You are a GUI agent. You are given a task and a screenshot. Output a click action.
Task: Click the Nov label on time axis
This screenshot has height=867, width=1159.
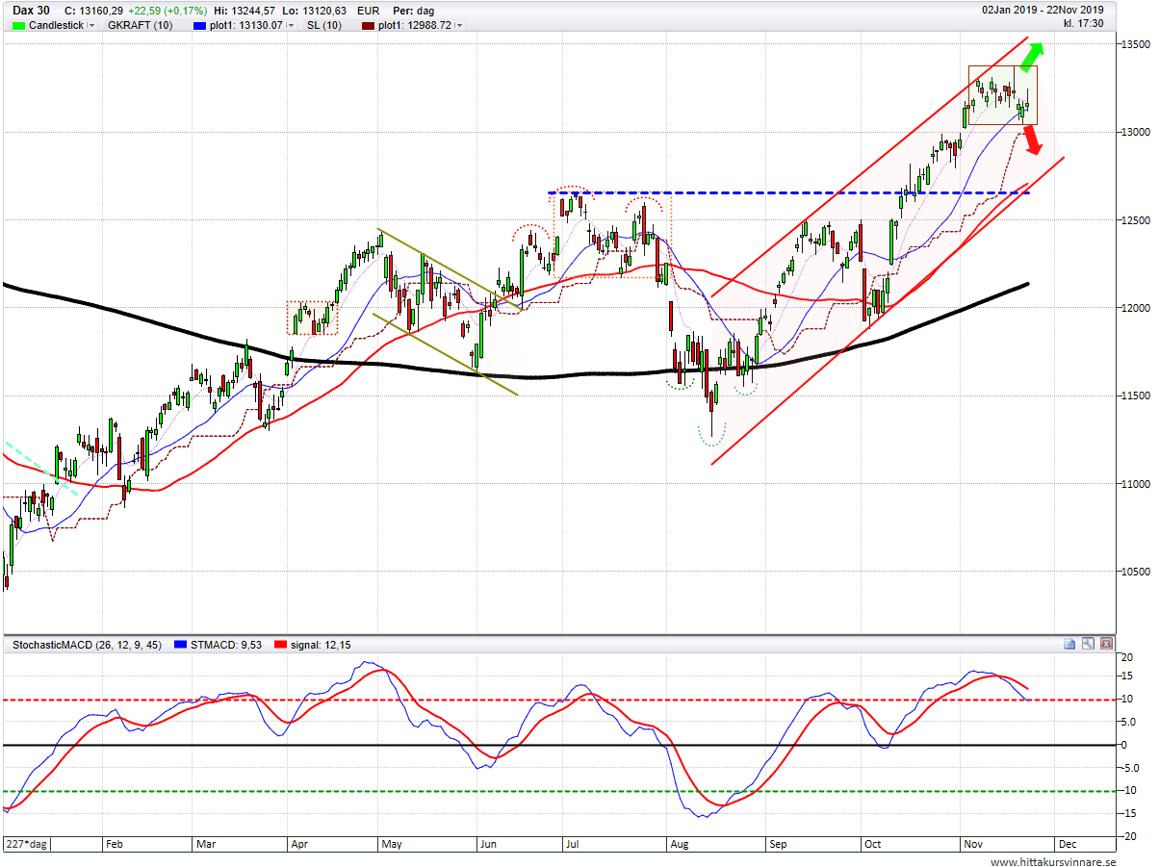click(x=973, y=844)
